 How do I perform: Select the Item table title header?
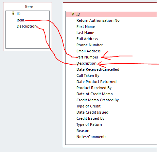(x=29, y=7)
